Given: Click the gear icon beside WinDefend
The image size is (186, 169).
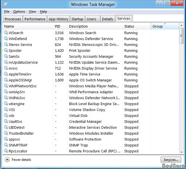Looking at the screenshot, I should coord(6,38).
